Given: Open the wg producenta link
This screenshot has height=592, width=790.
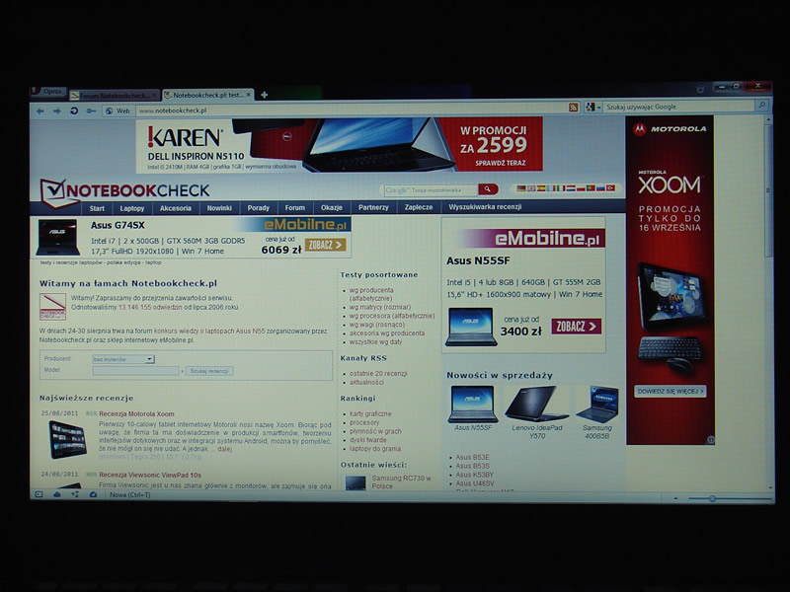Looking at the screenshot, I should tap(371, 294).
